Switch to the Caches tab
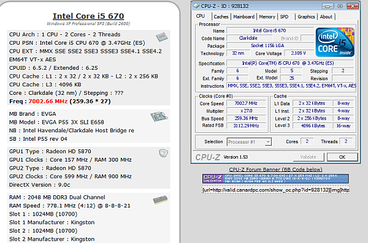The width and height of the screenshot is (368, 243). coord(221,17)
